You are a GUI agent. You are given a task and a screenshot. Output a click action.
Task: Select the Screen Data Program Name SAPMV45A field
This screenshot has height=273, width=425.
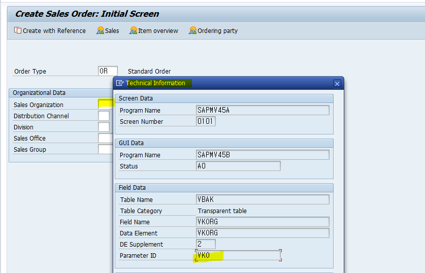(263, 110)
